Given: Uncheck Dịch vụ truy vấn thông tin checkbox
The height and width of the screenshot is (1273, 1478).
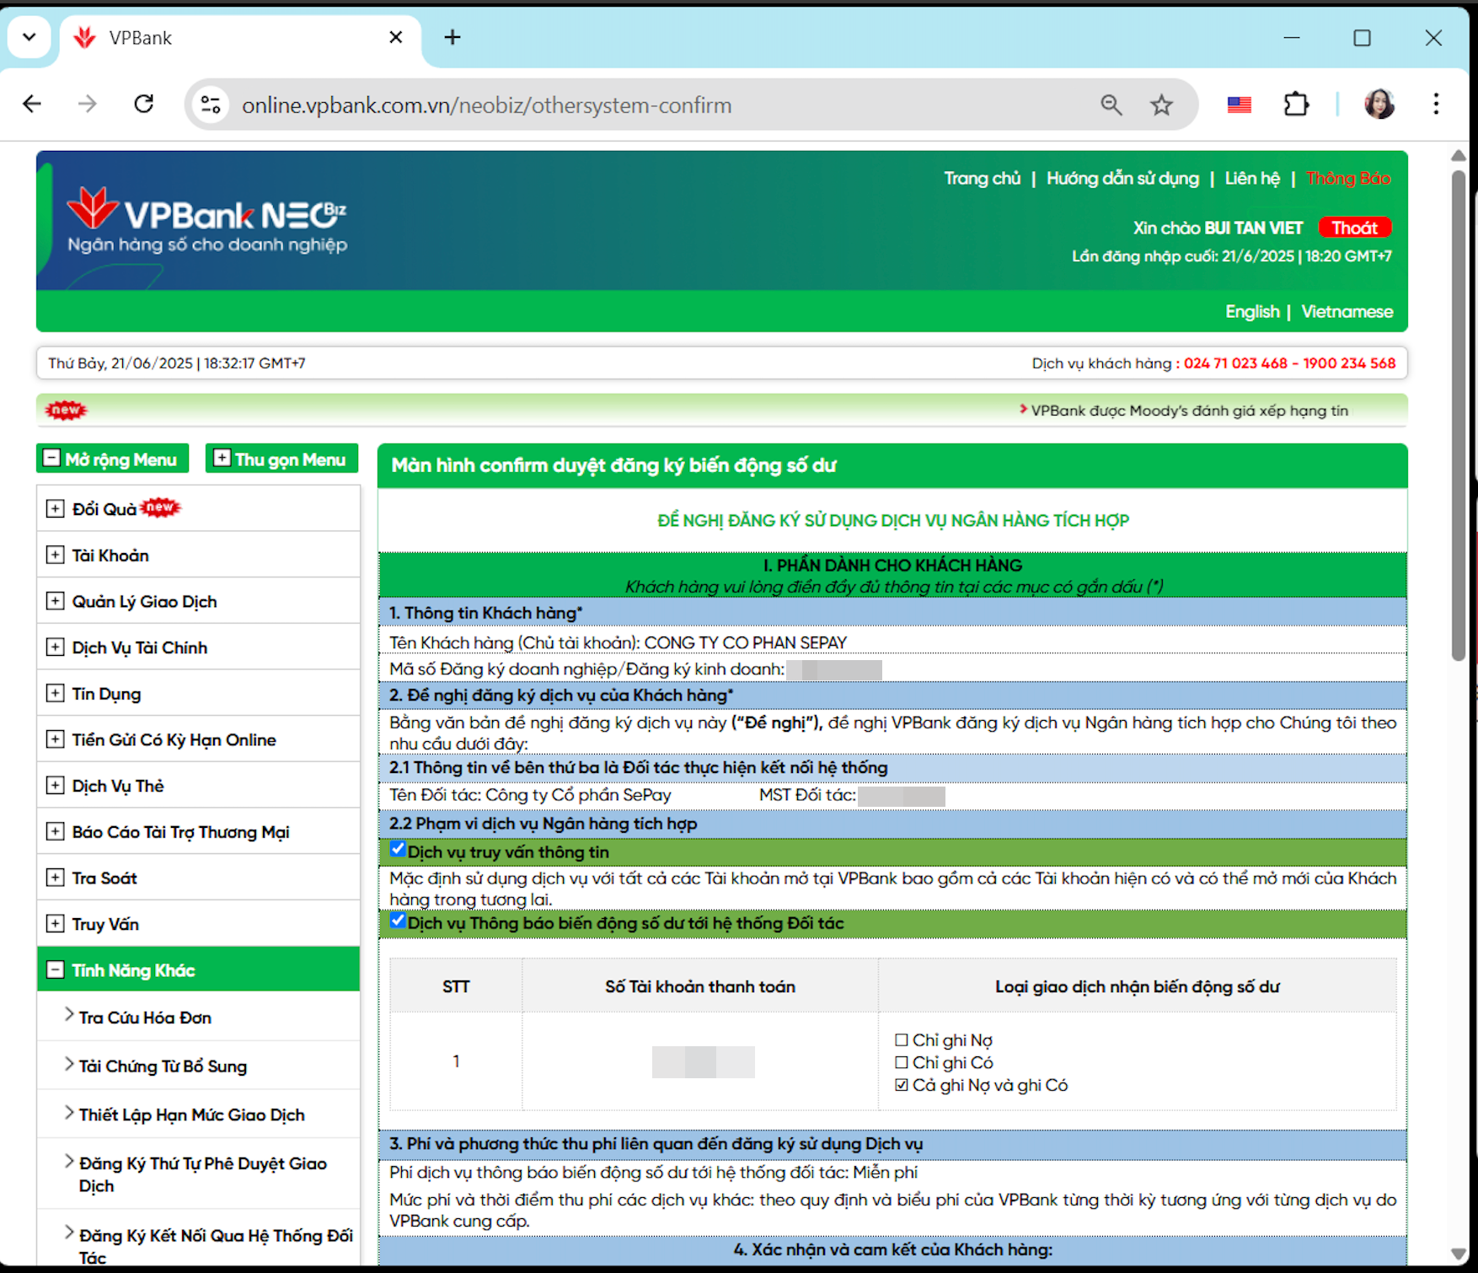Looking at the screenshot, I should point(399,850).
